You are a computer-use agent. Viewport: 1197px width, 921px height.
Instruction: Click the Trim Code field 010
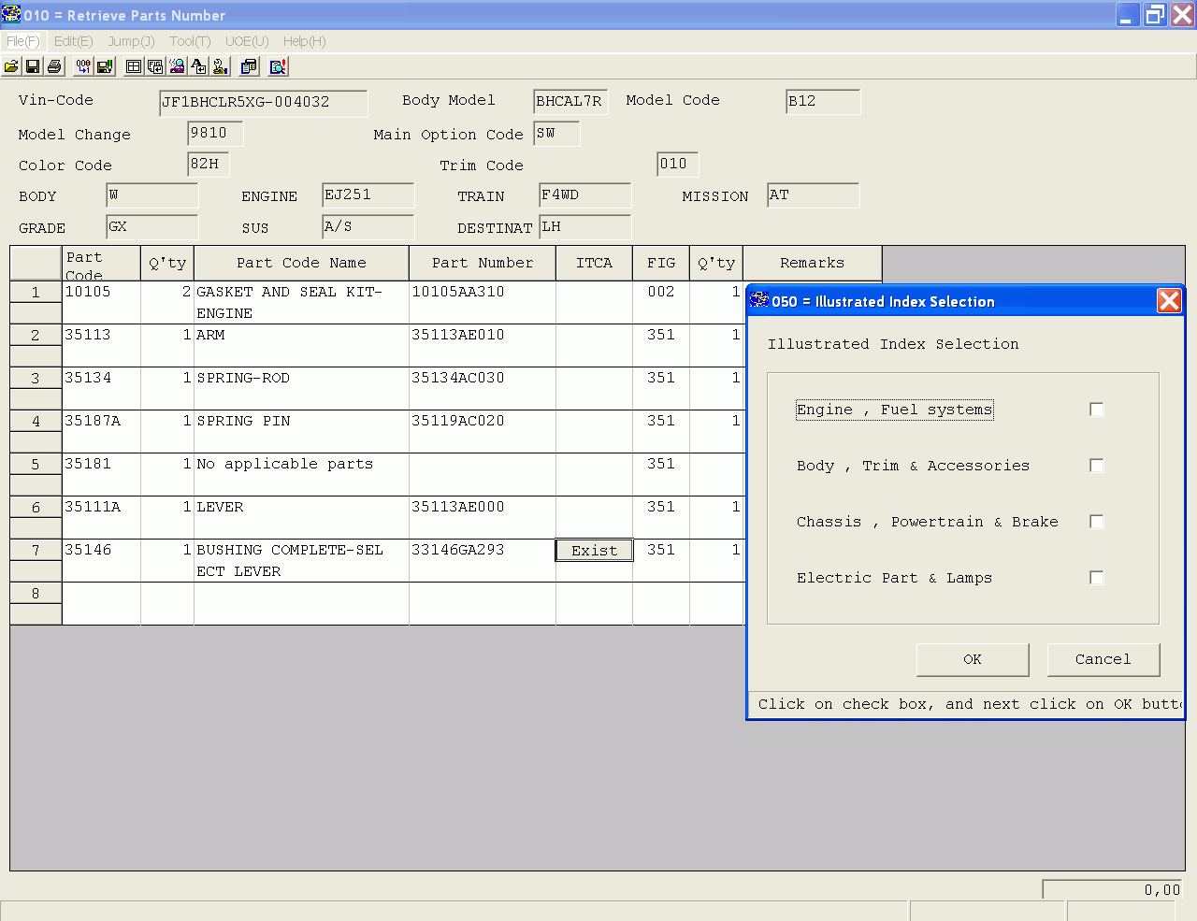tap(677, 165)
